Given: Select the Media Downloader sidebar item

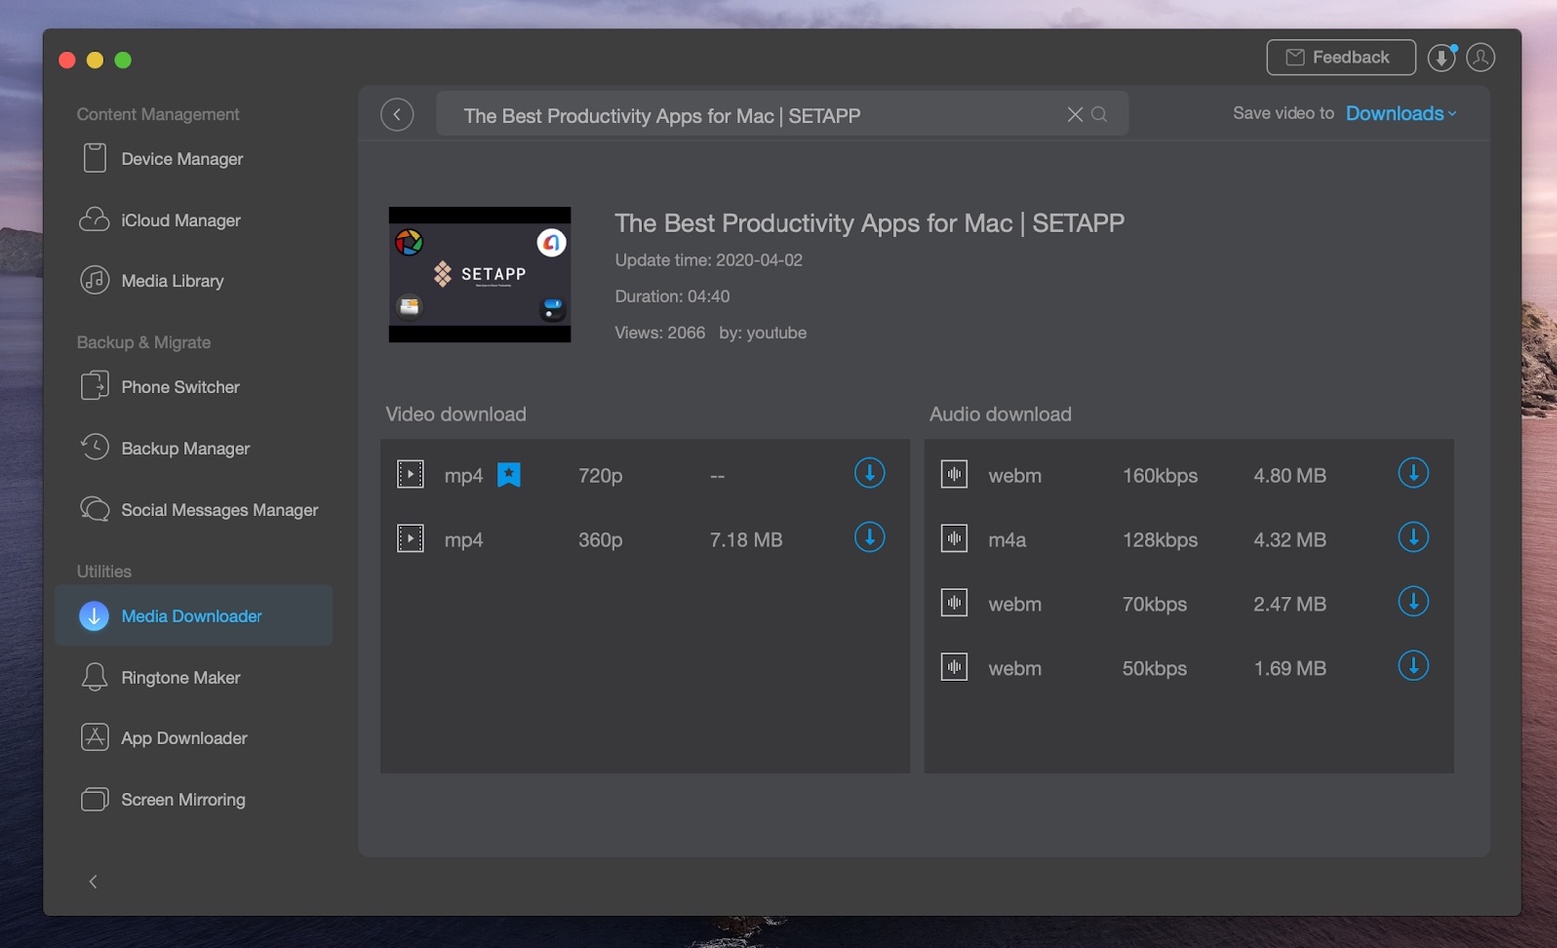Looking at the screenshot, I should pos(195,615).
